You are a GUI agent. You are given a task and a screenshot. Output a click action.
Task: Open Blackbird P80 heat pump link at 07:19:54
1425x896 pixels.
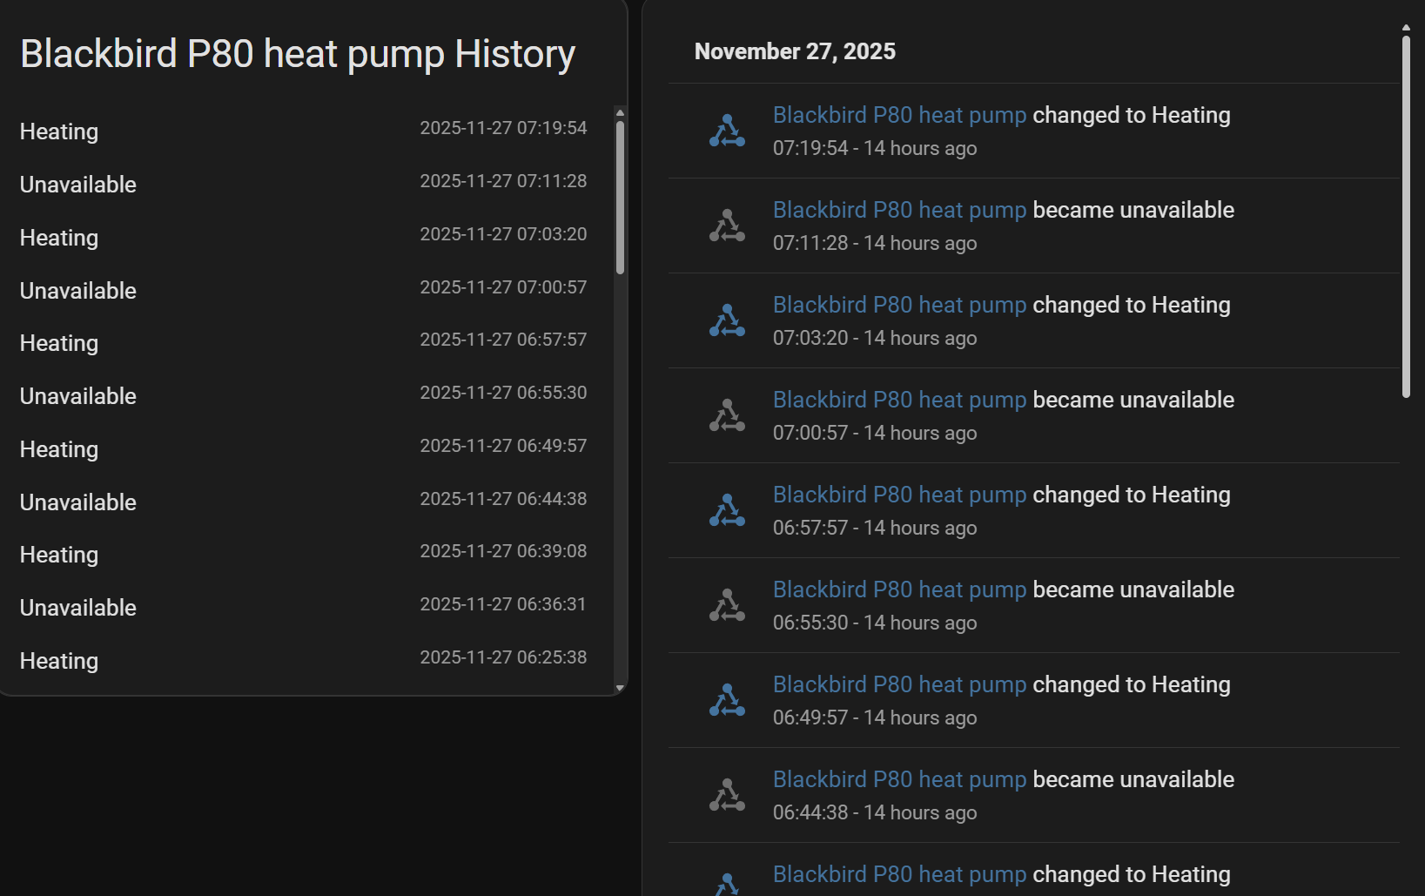(899, 115)
